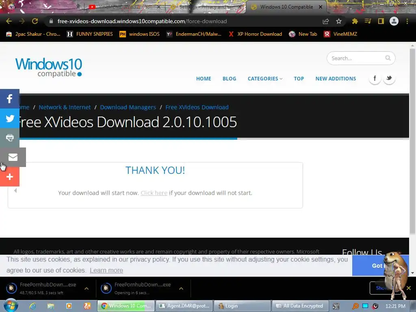Expand options for second FreePornhubDown download
This screenshot has height=312, width=416.
click(x=181, y=288)
